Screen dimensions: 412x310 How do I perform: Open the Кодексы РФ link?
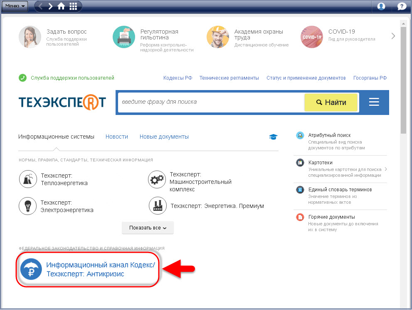pyautogui.click(x=178, y=78)
